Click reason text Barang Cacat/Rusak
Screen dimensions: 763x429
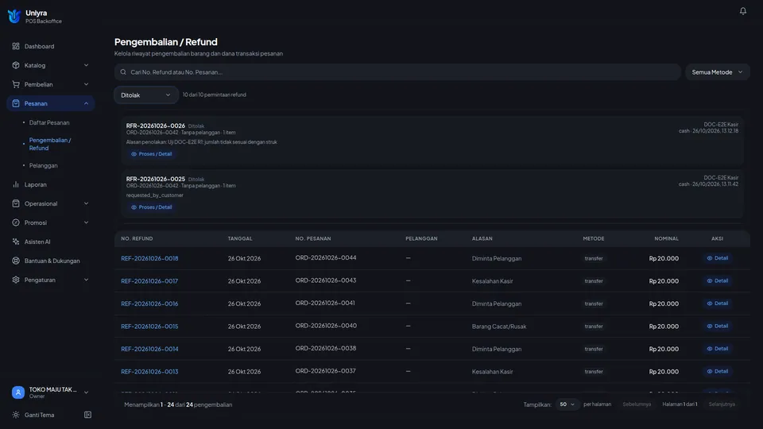click(499, 326)
